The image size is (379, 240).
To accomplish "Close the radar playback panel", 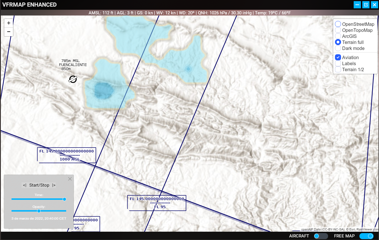I will click(70, 179).
